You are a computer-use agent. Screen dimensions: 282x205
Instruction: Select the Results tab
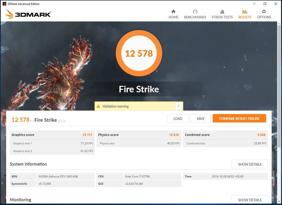tap(245, 14)
